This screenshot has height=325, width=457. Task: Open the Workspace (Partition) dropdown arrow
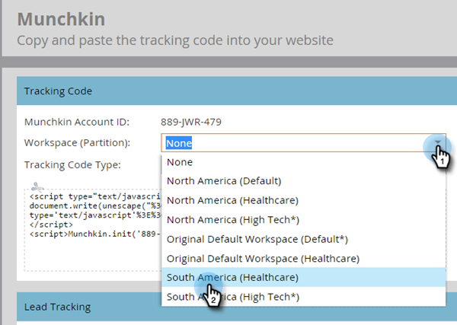[437, 142]
